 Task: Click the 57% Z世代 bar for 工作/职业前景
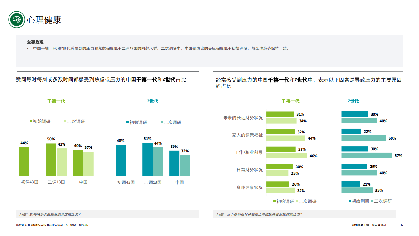(x=367, y=155)
